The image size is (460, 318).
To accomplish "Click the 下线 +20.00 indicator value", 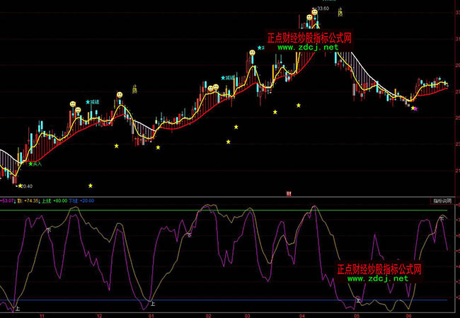I will tap(84, 200).
